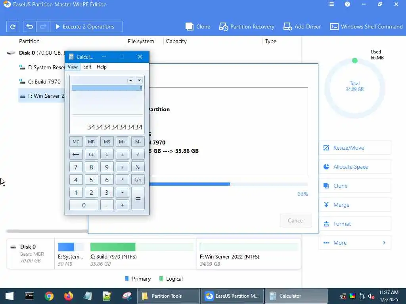Click the partition list horizontal scrollbar

coord(47,231)
